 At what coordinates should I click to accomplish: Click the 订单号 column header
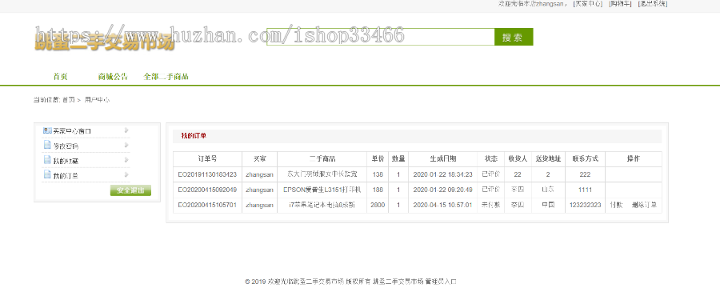point(207,159)
